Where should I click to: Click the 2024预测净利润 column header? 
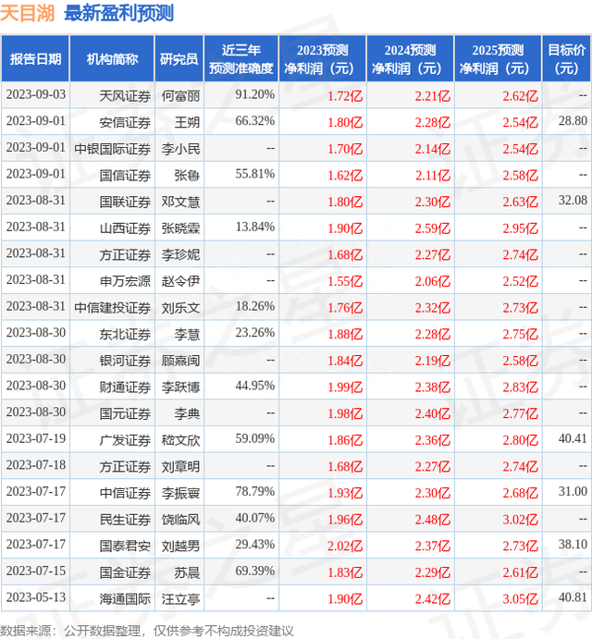click(x=410, y=59)
